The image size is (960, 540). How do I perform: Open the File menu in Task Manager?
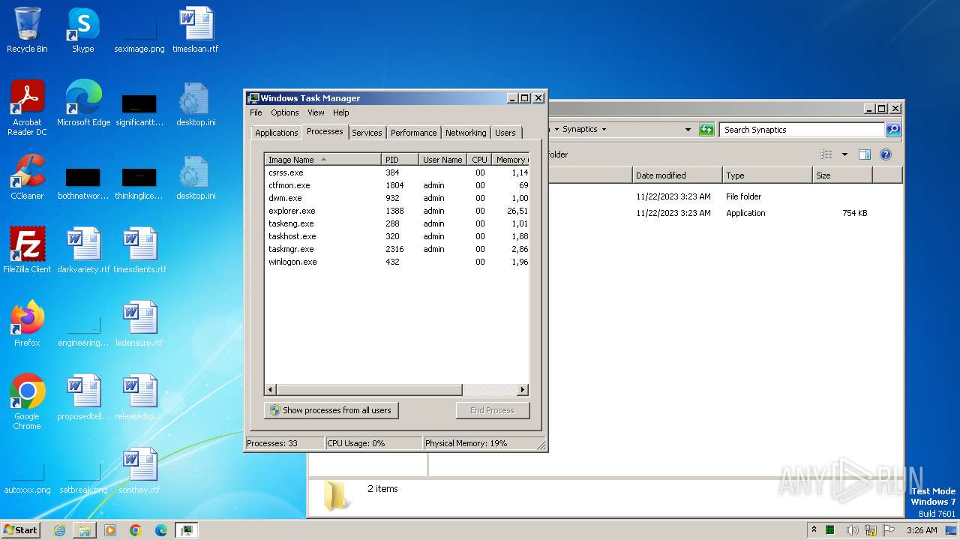click(x=256, y=112)
